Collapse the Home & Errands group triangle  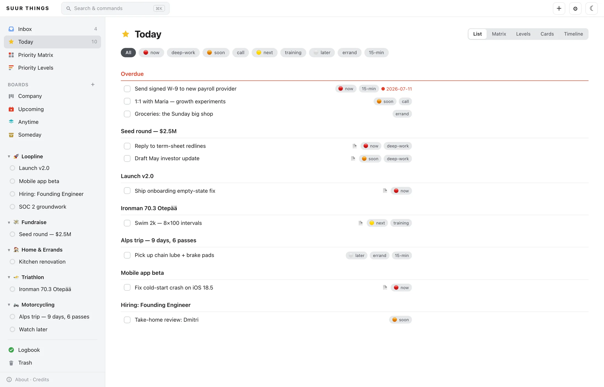pyautogui.click(x=9, y=250)
